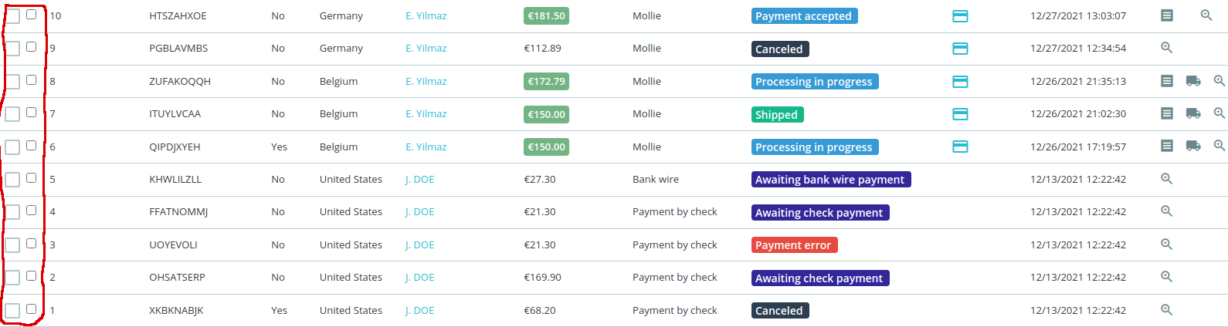Open customer E. Yilmaz on order ZUFAKOQQH

pos(426,81)
